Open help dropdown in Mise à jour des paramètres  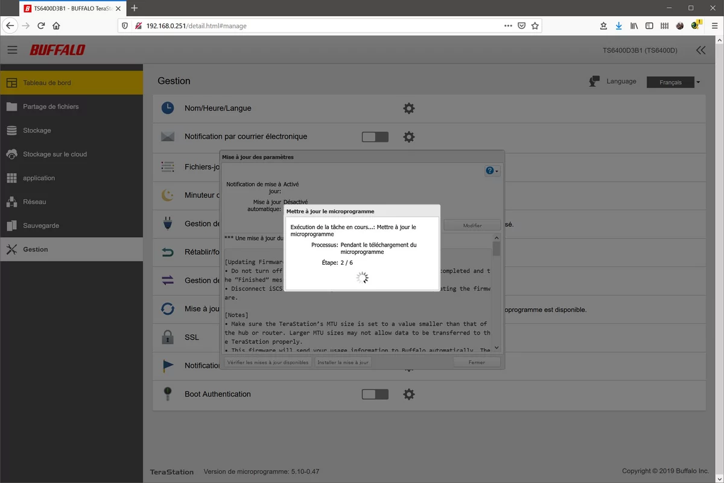click(492, 171)
